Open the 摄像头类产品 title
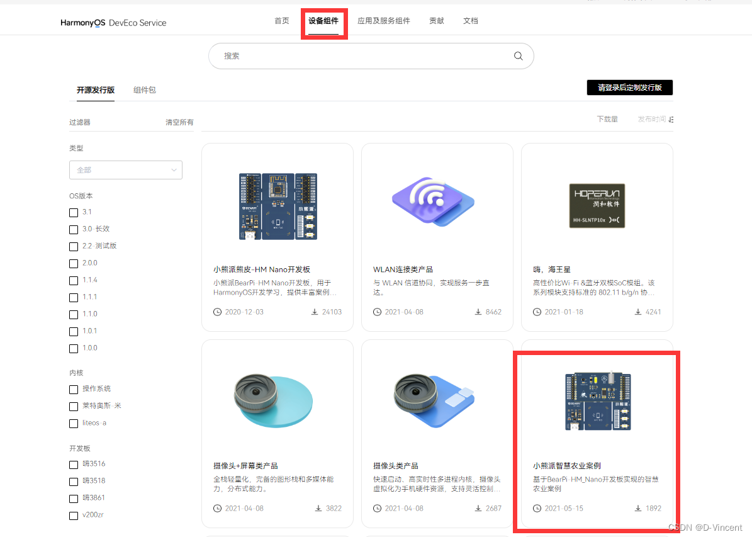The width and height of the screenshot is (752, 537). pos(396,466)
